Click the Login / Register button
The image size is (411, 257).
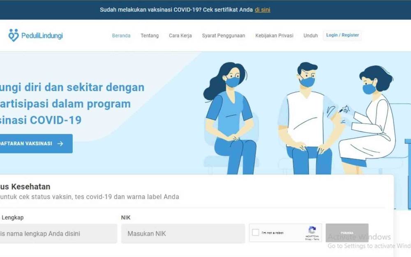(342, 35)
